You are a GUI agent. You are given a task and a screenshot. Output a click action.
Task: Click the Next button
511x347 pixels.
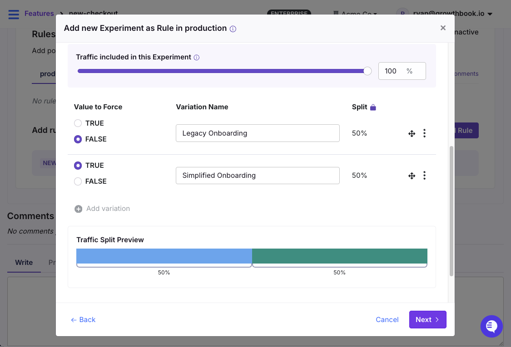click(x=427, y=319)
